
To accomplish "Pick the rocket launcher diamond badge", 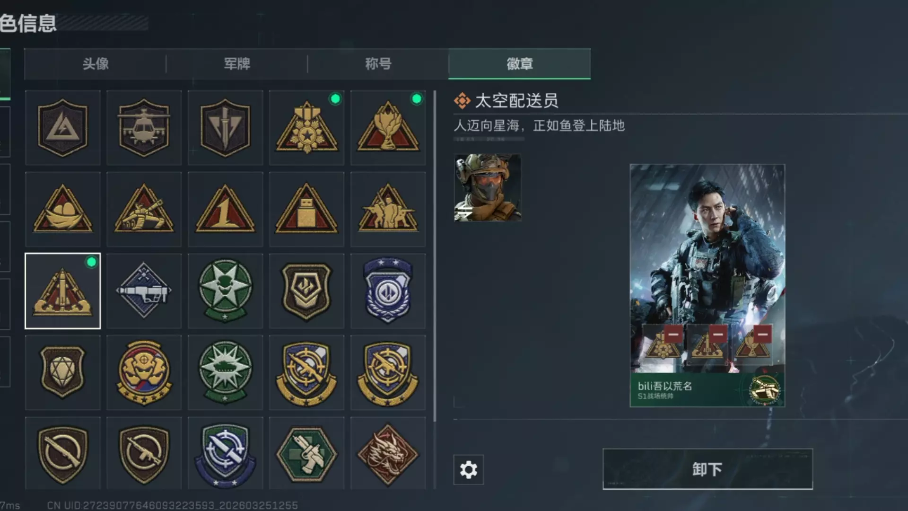I will (x=144, y=291).
